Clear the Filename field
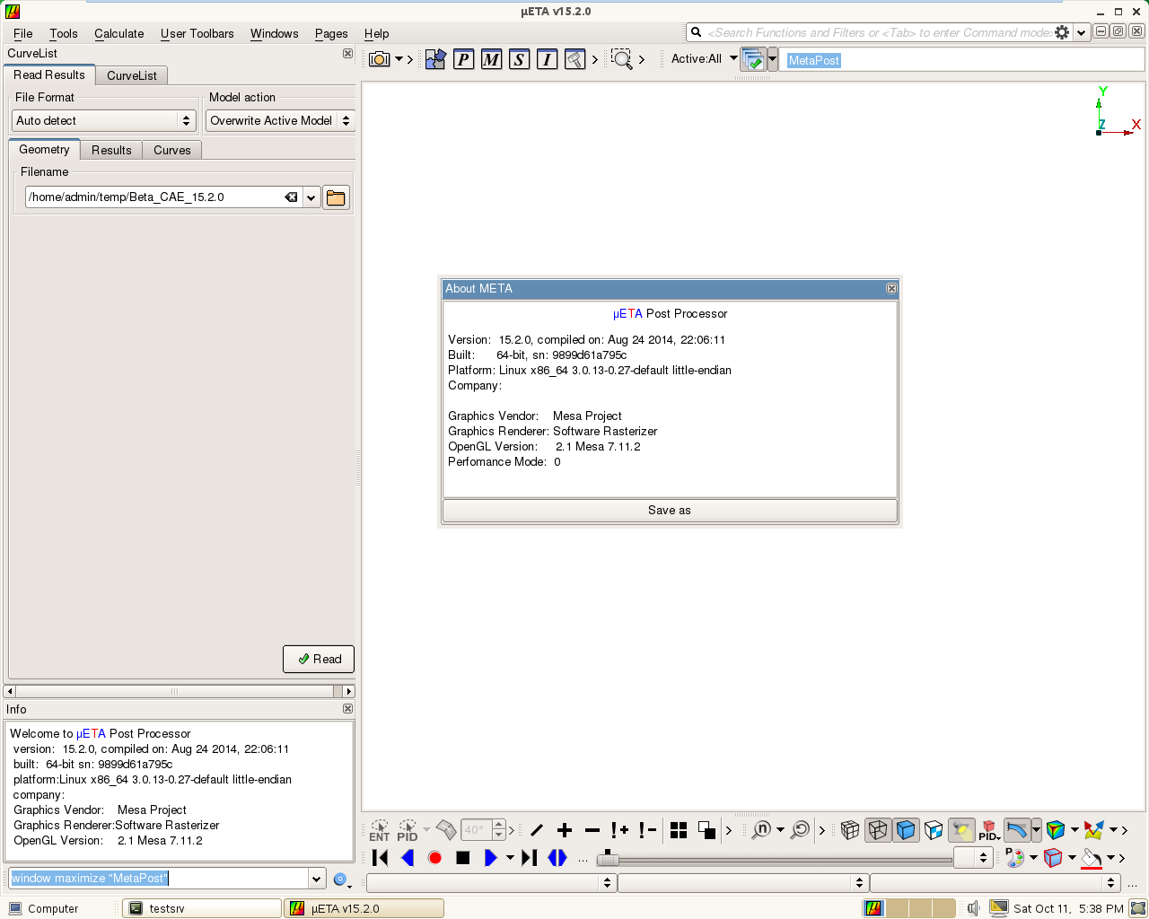 coord(291,197)
